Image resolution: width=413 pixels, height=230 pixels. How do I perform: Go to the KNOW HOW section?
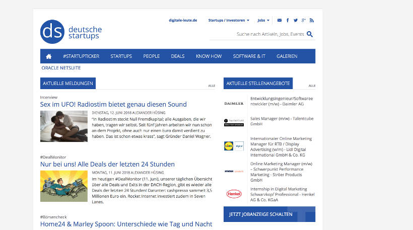click(209, 56)
